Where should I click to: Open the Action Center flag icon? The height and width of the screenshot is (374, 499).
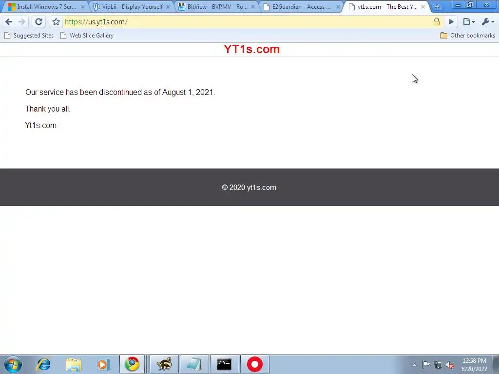426,365
